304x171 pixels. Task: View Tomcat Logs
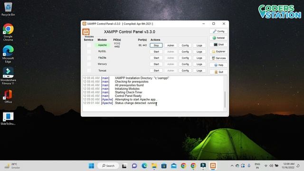tap(199, 71)
